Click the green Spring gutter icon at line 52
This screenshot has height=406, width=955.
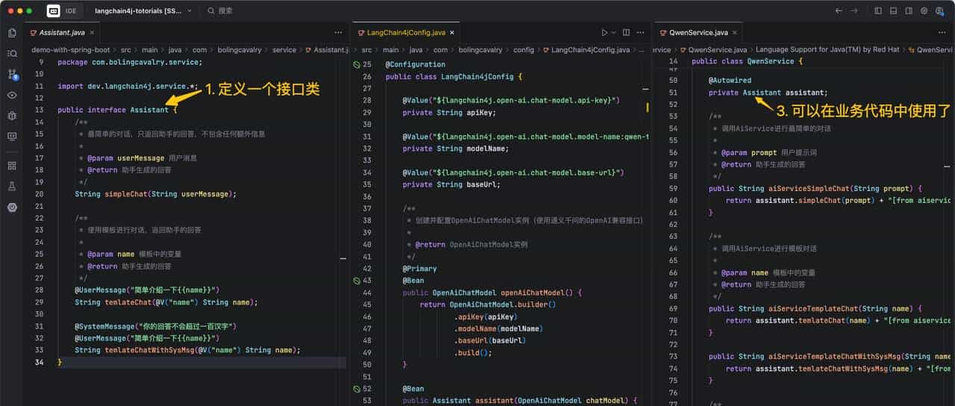click(x=357, y=389)
